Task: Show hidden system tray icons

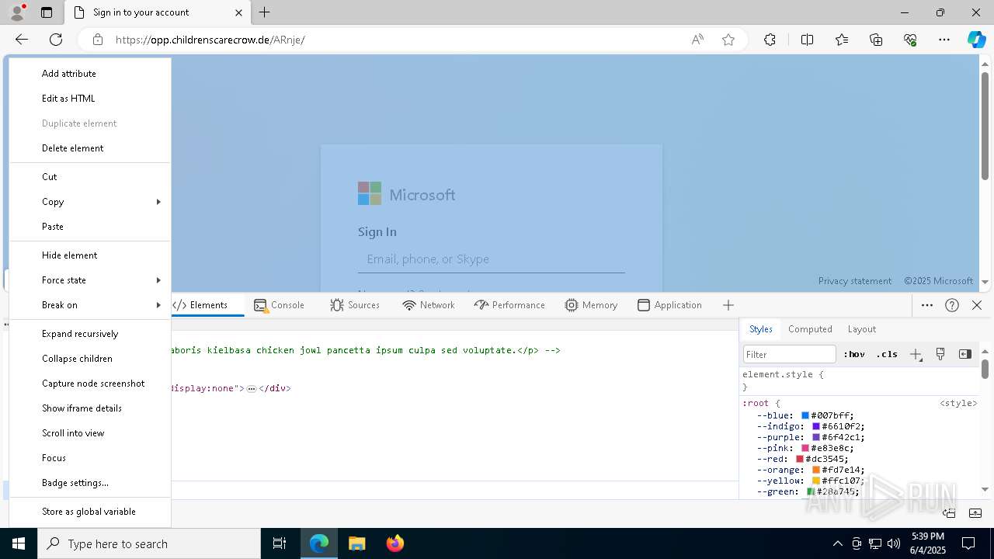Action: point(837,543)
